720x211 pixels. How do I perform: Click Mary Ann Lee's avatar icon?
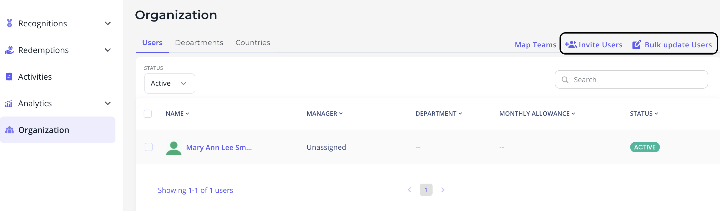pos(174,147)
